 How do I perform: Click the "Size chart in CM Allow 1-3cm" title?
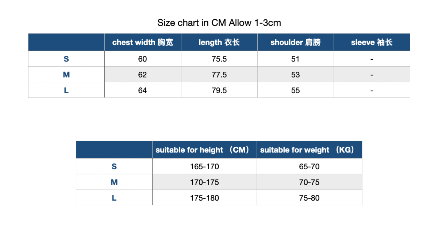click(219, 23)
